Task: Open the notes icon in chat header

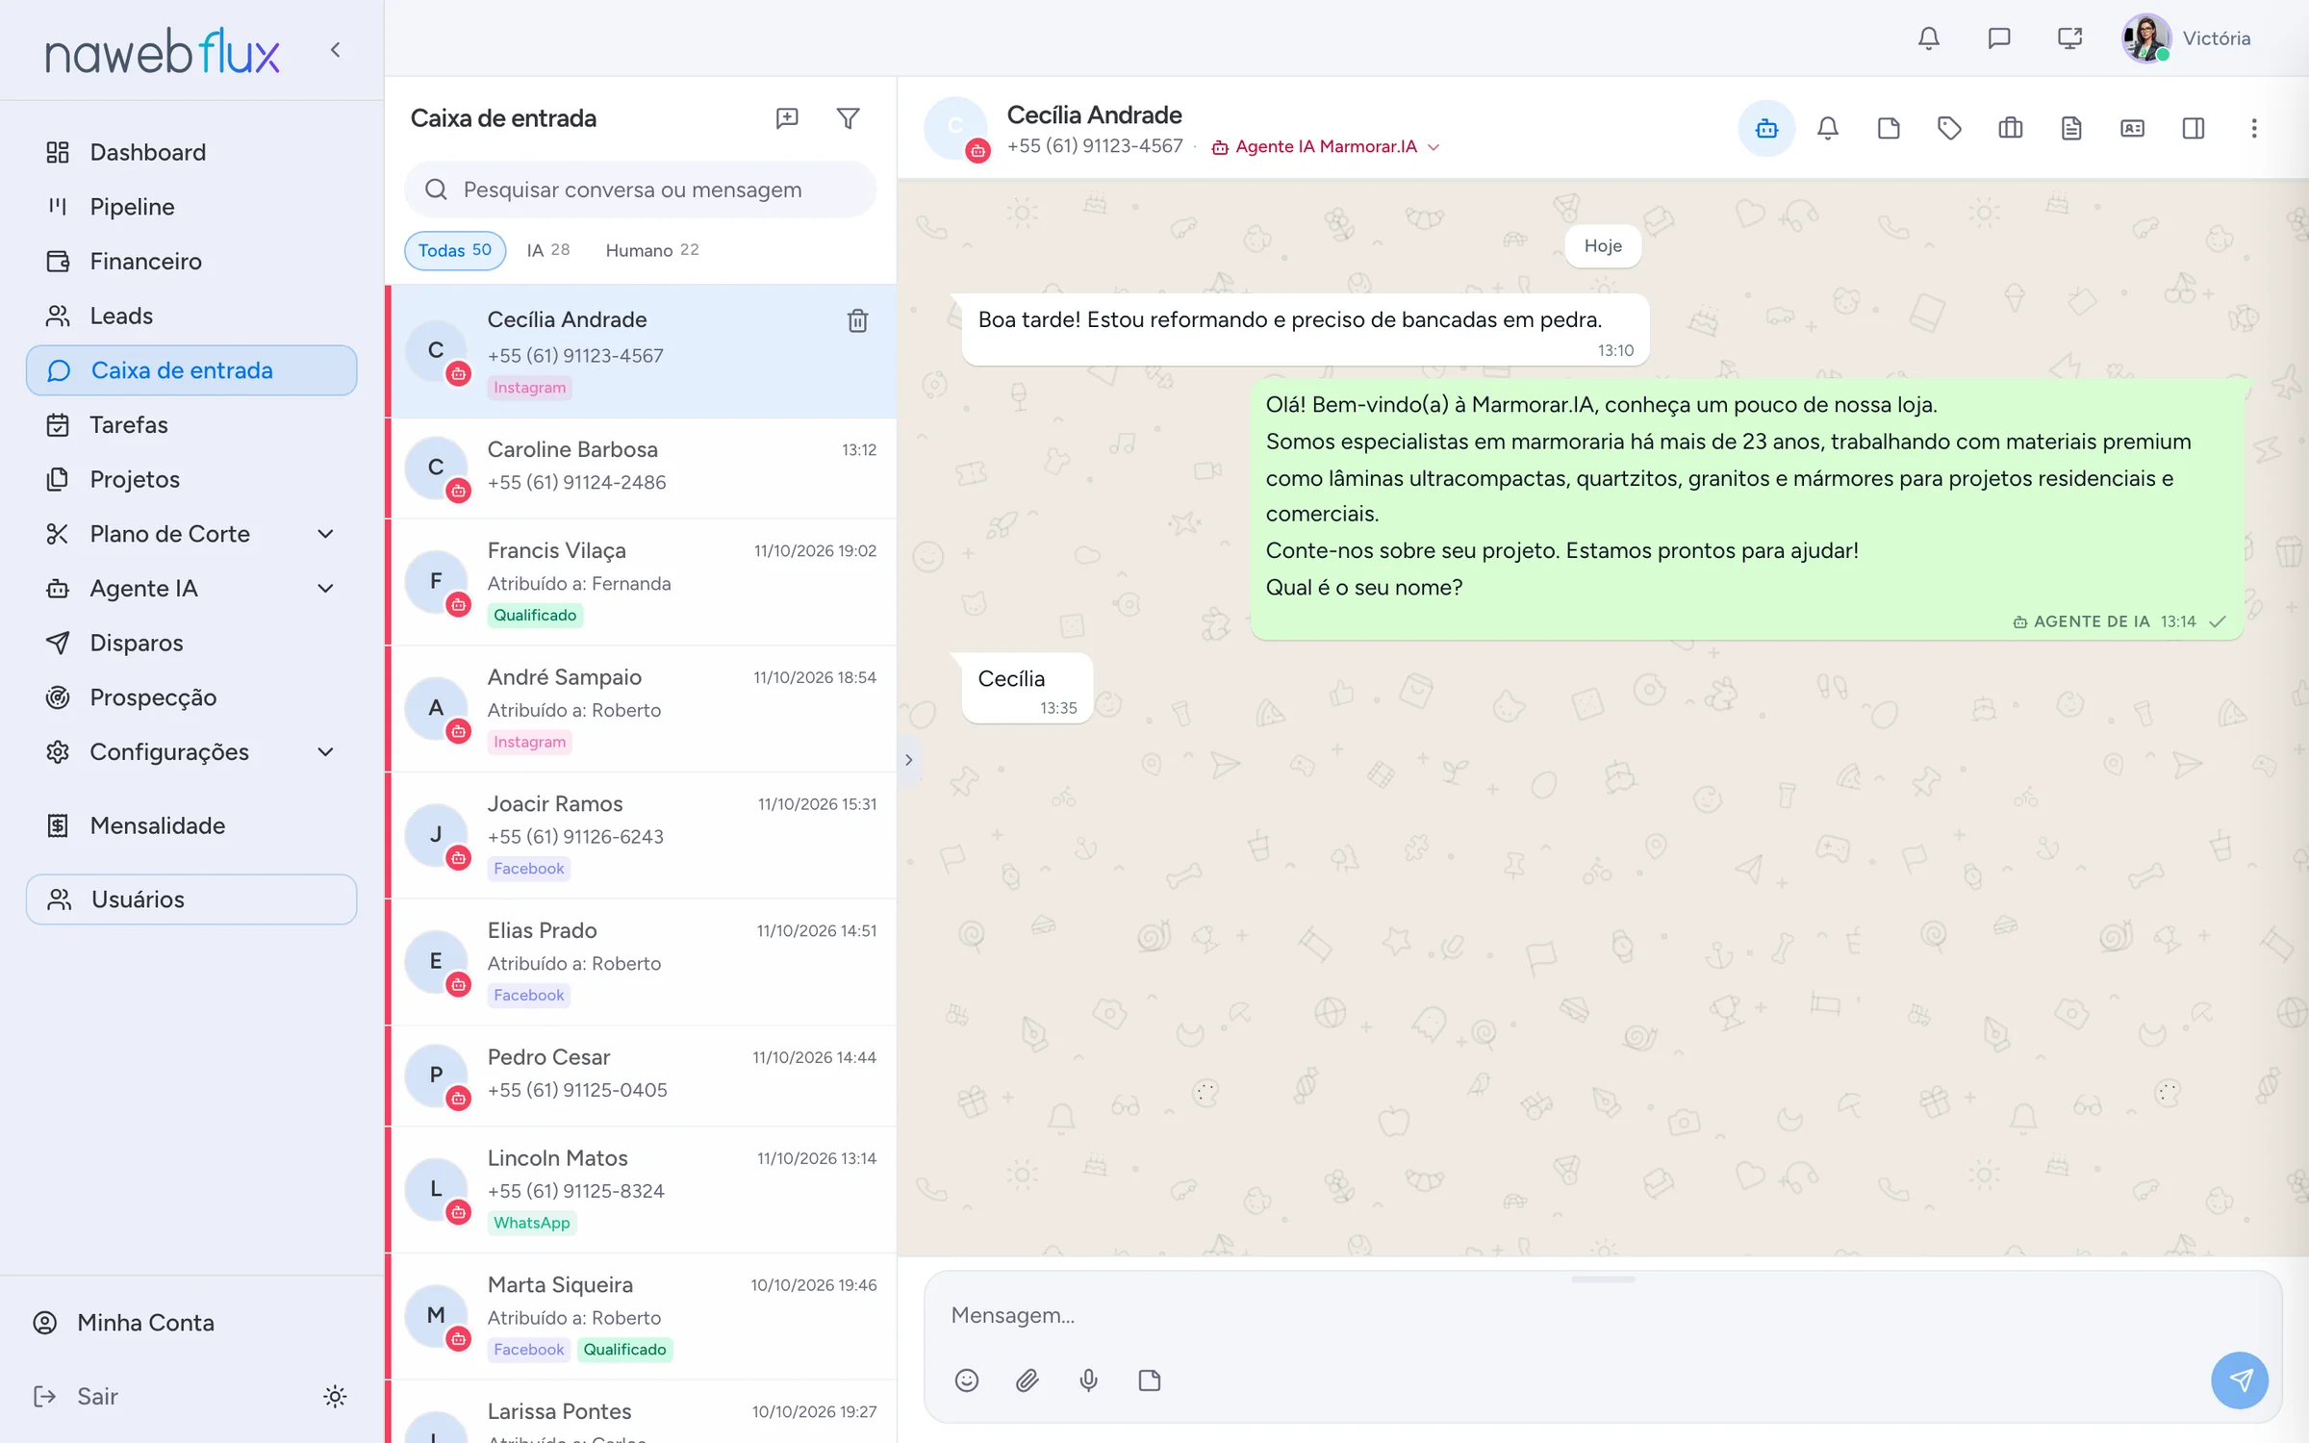Action: [1889, 128]
